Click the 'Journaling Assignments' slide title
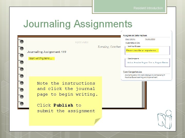 (78, 24)
